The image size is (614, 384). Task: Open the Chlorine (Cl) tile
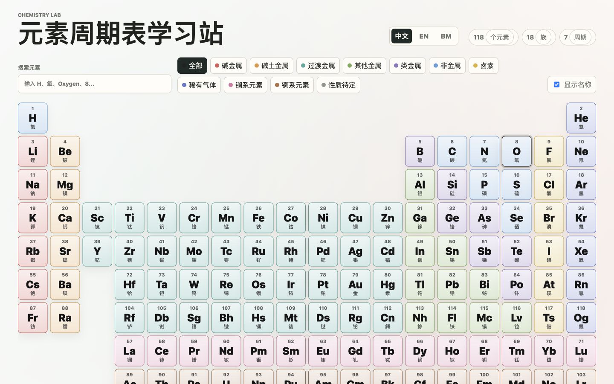click(x=549, y=184)
